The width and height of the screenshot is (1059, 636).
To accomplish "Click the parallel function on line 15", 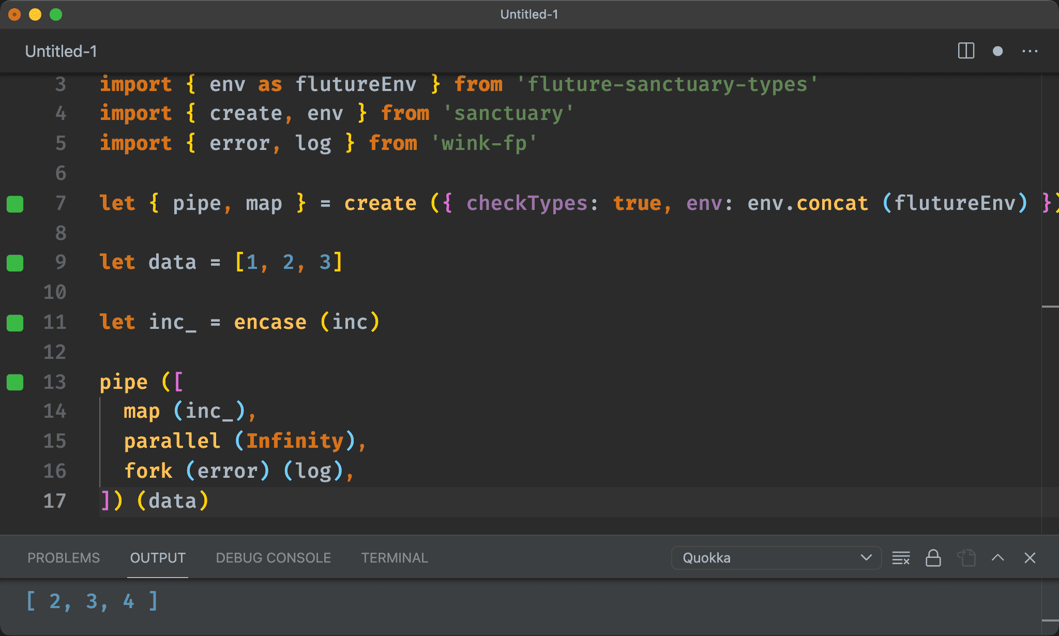I will click(172, 441).
